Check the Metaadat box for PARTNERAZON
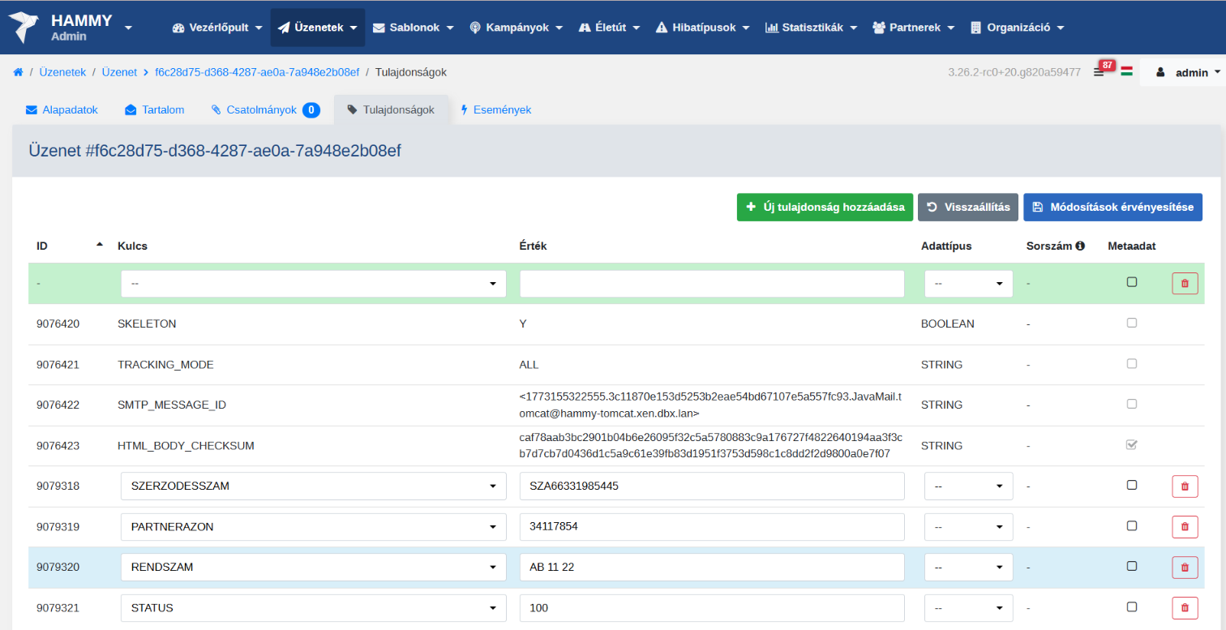Image resolution: width=1226 pixels, height=630 pixels. pyautogui.click(x=1132, y=525)
